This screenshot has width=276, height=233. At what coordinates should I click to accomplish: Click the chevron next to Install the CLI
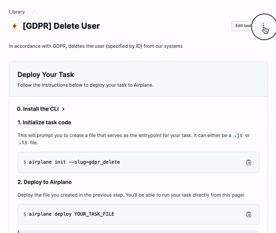[63, 109]
